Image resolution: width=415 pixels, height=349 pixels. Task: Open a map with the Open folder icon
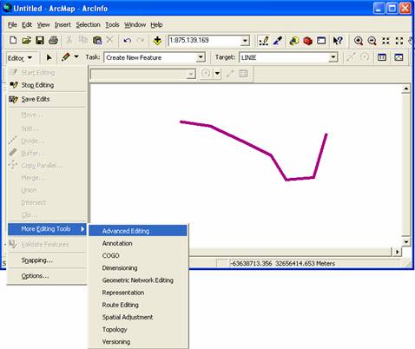coord(26,40)
